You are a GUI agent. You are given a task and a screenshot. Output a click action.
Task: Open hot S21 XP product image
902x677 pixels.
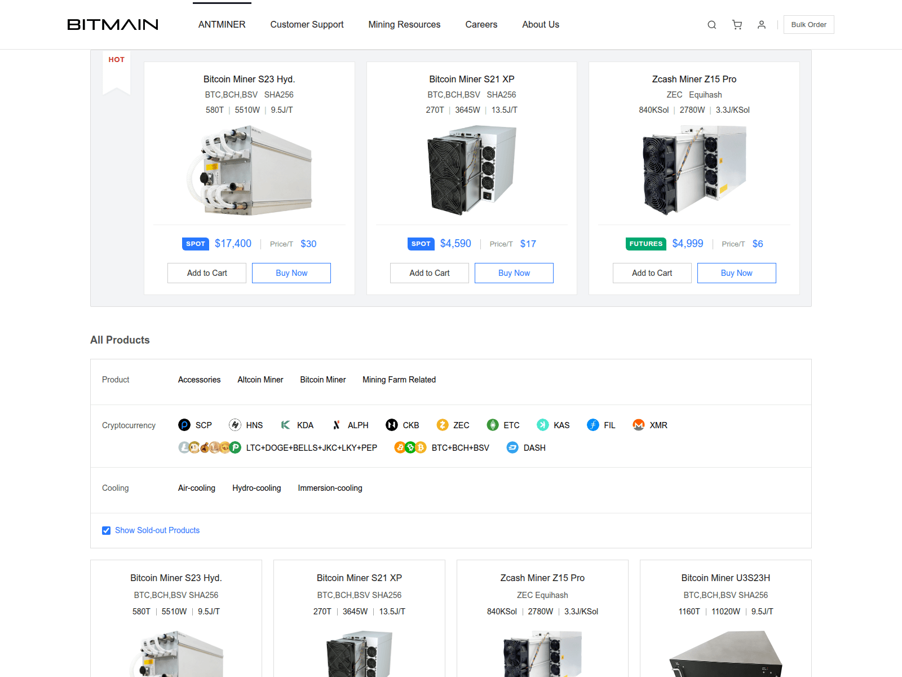(472, 170)
